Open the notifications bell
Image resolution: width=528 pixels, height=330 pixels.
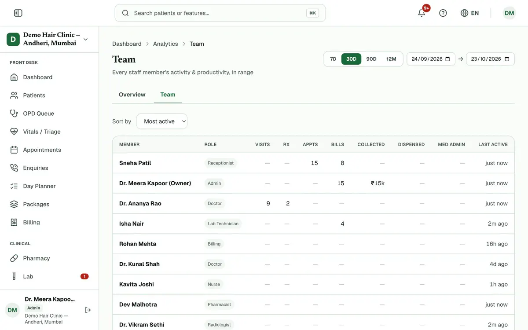tap(422, 13)
